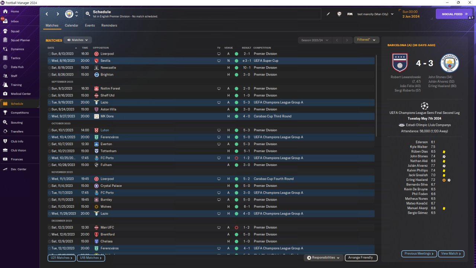Expand the club switcher chevron beside the badge

(77, 14)
